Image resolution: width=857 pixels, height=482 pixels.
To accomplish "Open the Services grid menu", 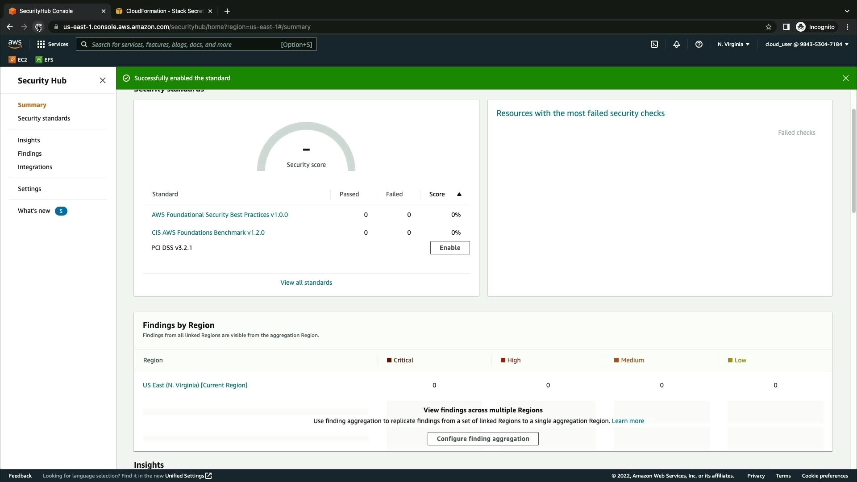I will point(53,44).
